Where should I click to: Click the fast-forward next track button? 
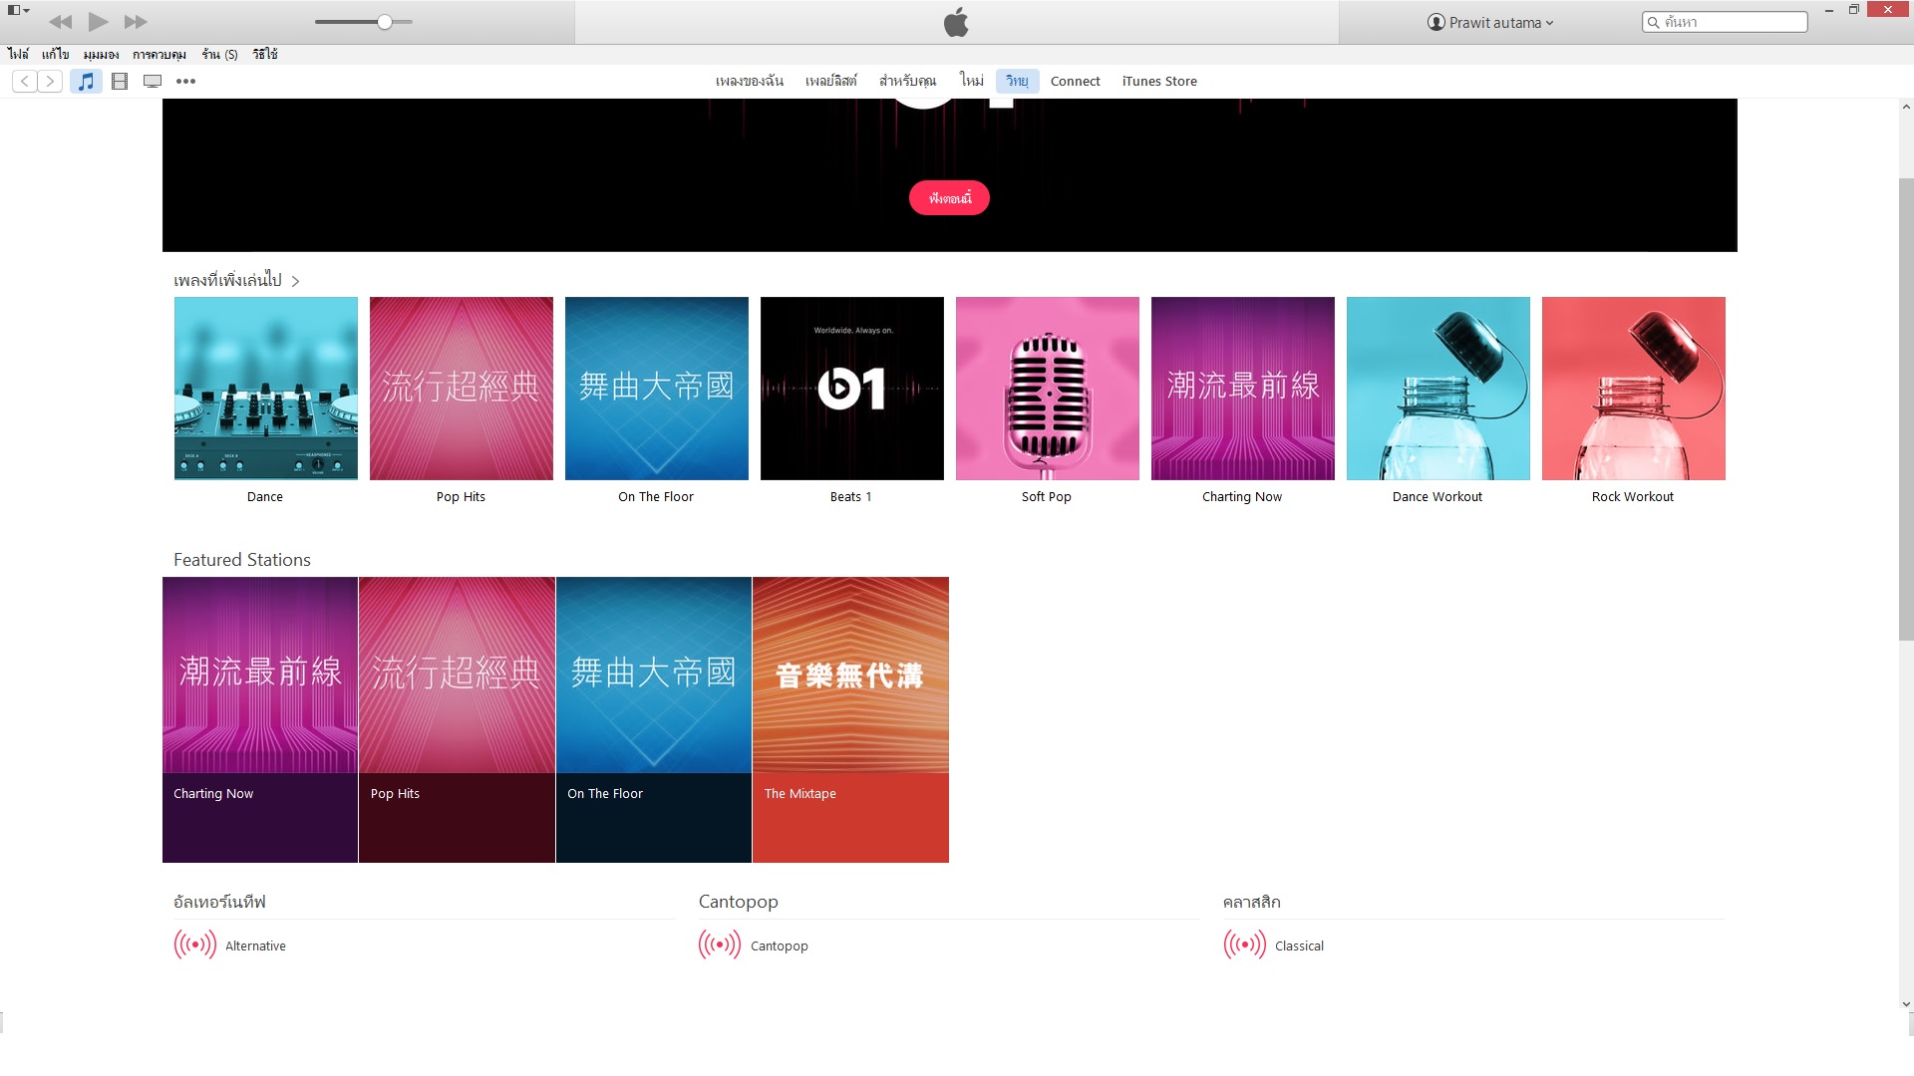coord(136,21)
